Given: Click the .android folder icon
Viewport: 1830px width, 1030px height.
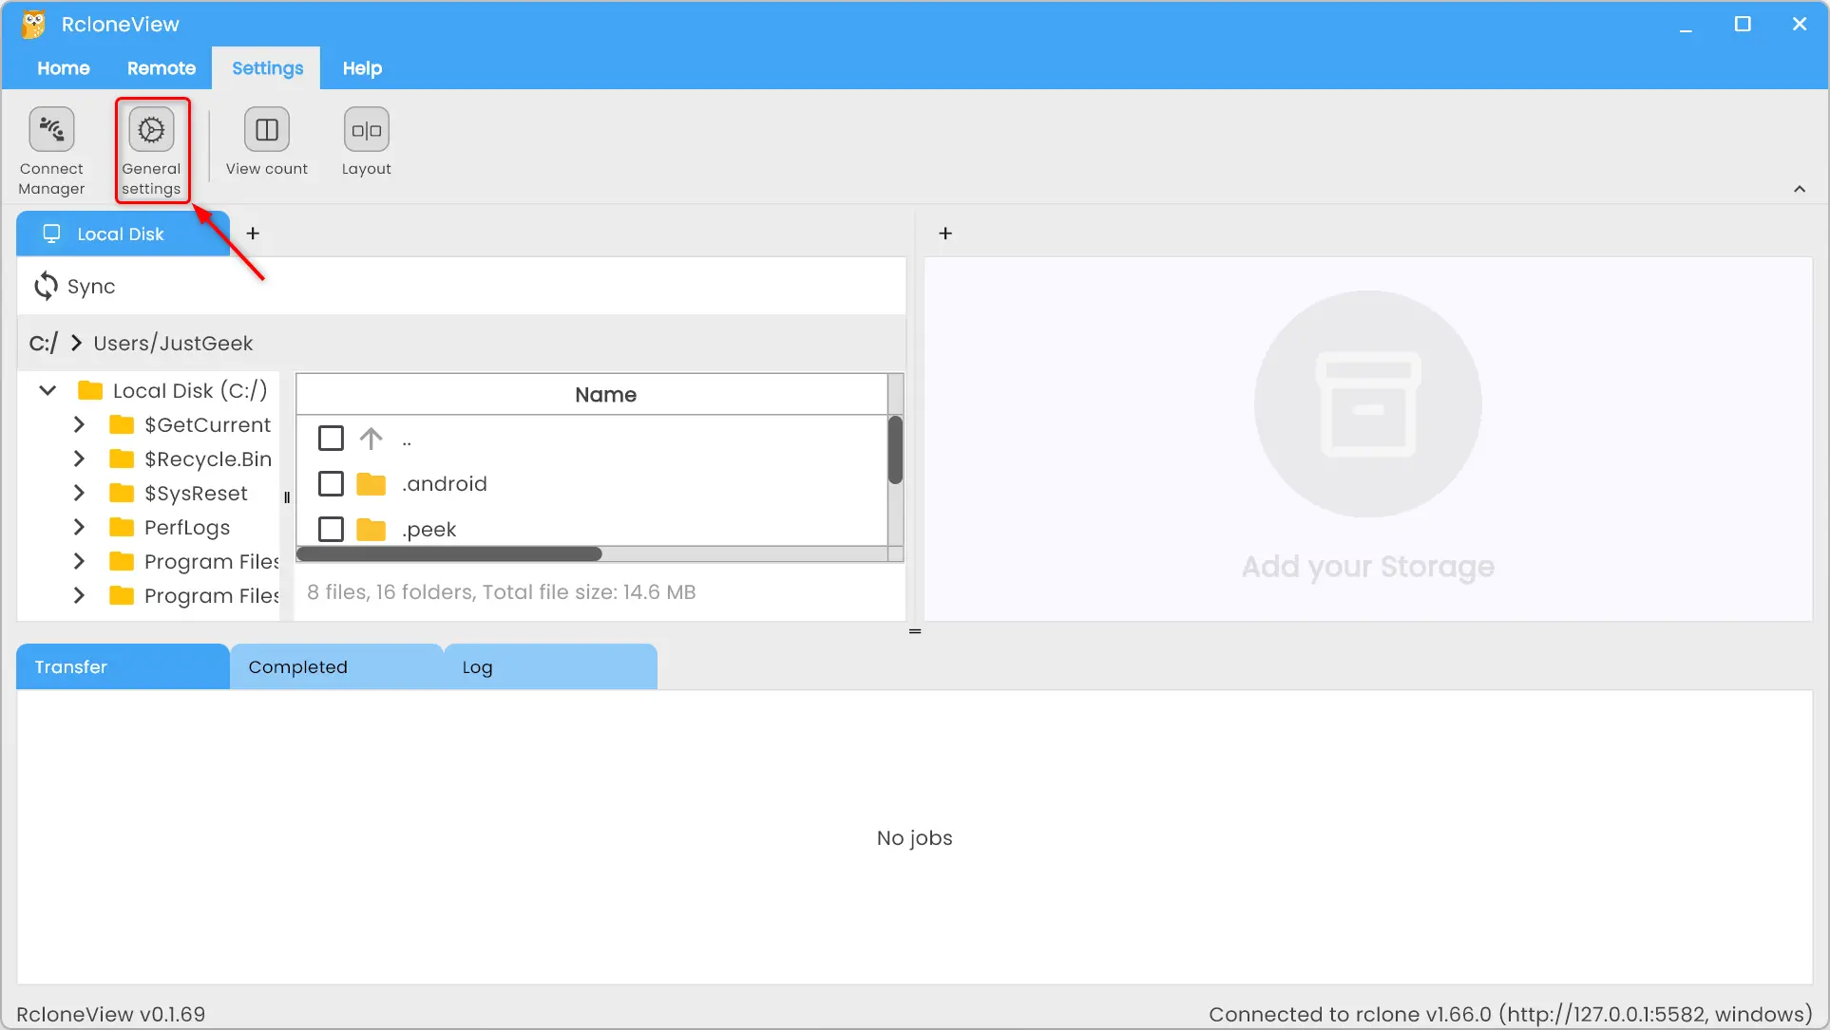Looking at the screenshot, I should (x=371, y=484).
